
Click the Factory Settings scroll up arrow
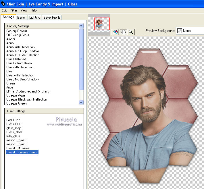81,26
